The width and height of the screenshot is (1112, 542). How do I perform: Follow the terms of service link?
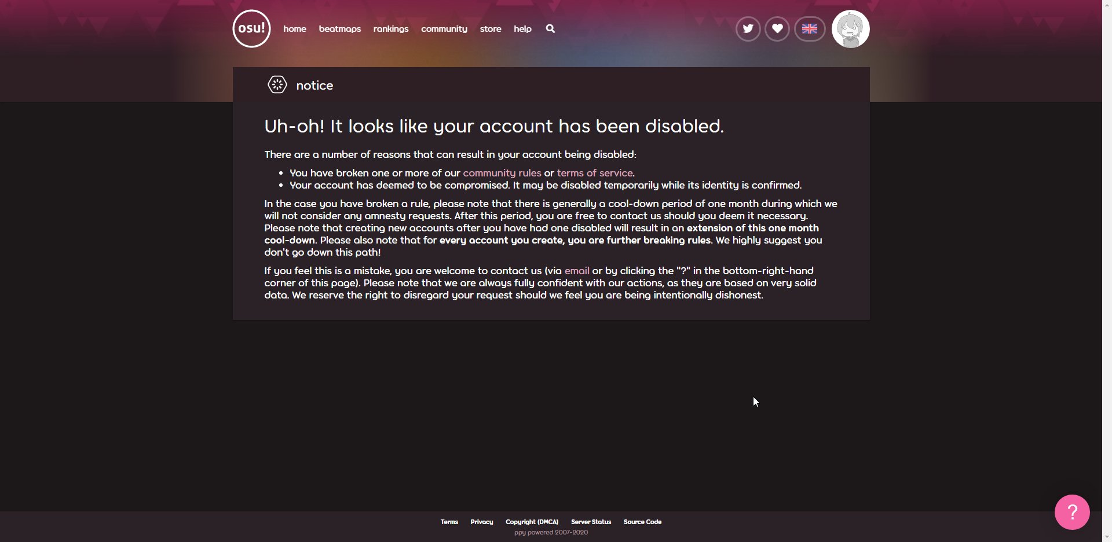point(595,173)
